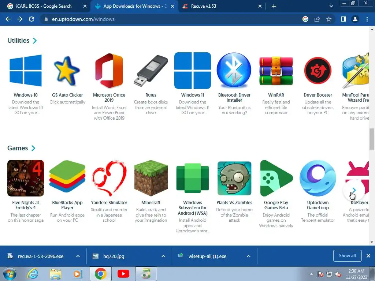Click Show all downloads button
Image resolution: width=375 pixels, height=281 pixels.
point(347,256)
